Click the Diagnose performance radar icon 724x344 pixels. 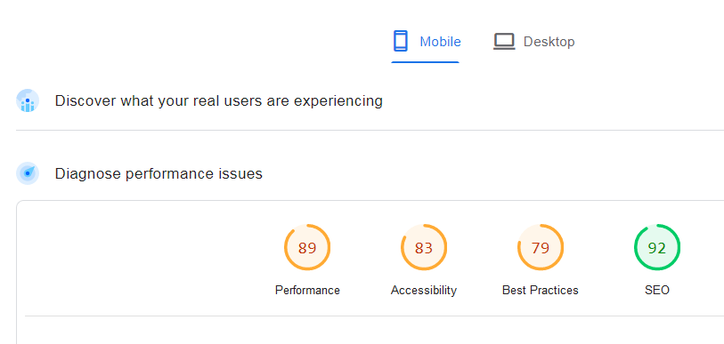click(28, 173)
